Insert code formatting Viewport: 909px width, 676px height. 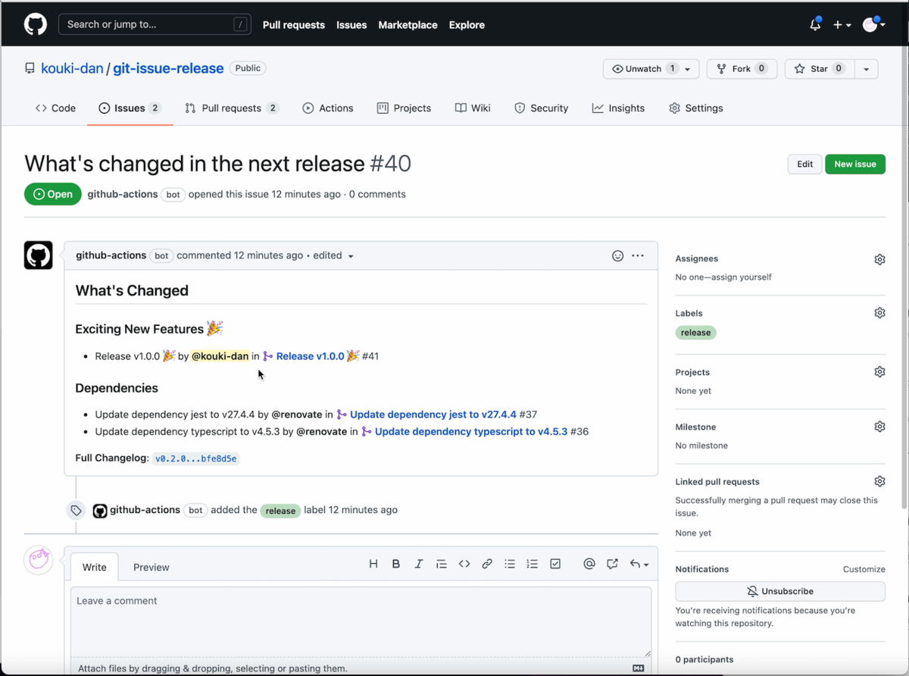[x=464, y=564]
